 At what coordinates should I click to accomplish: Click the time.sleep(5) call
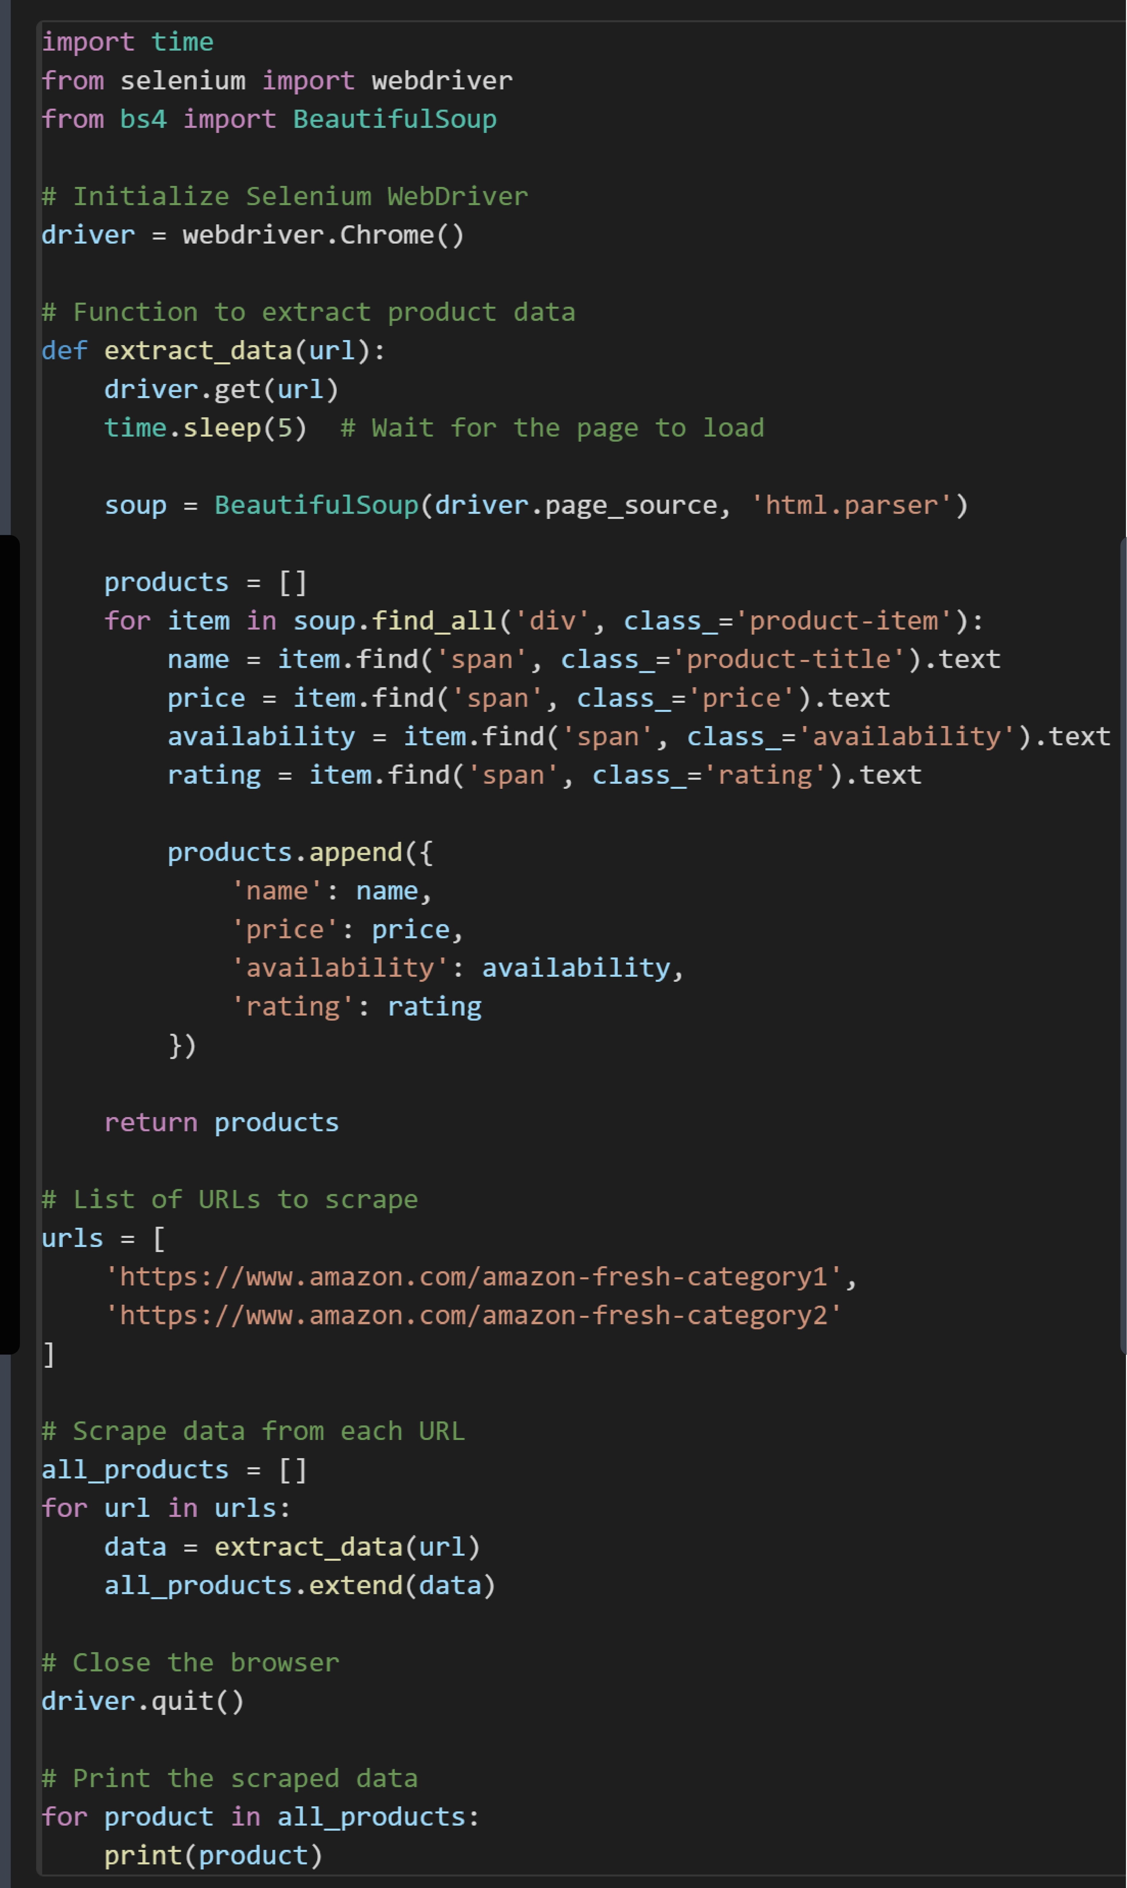[206, 427]
